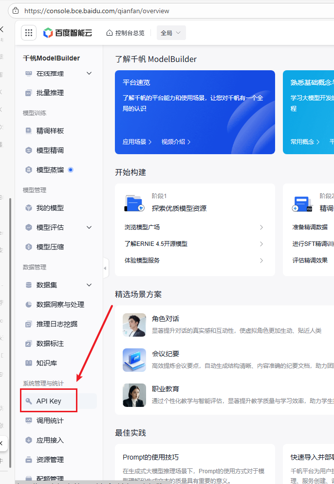Open the 进行SFT精调 link

click(313, 244)
